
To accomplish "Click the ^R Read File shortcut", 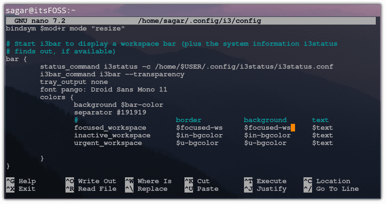I will (91, 189).
